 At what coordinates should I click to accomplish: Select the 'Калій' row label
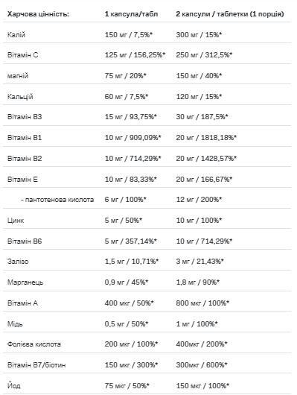(16, 35)
